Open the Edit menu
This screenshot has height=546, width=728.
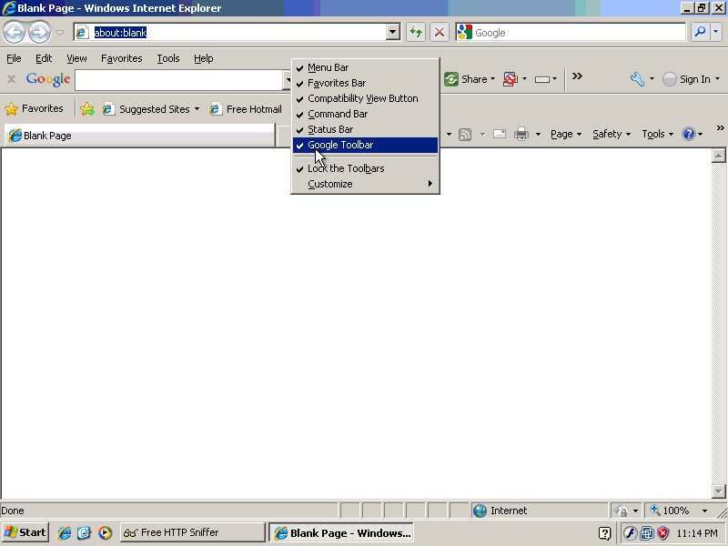pyautogui.click(x=44, y=58)
